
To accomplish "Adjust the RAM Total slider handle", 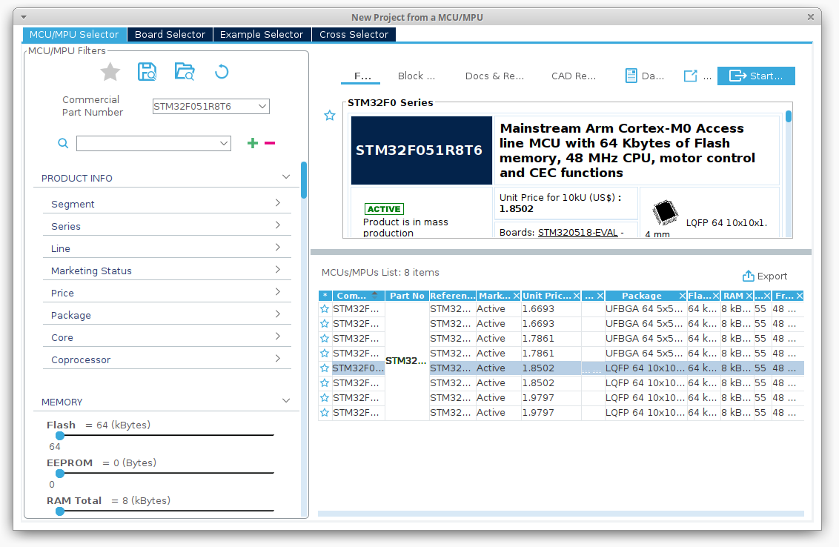I will pos(60,511).
